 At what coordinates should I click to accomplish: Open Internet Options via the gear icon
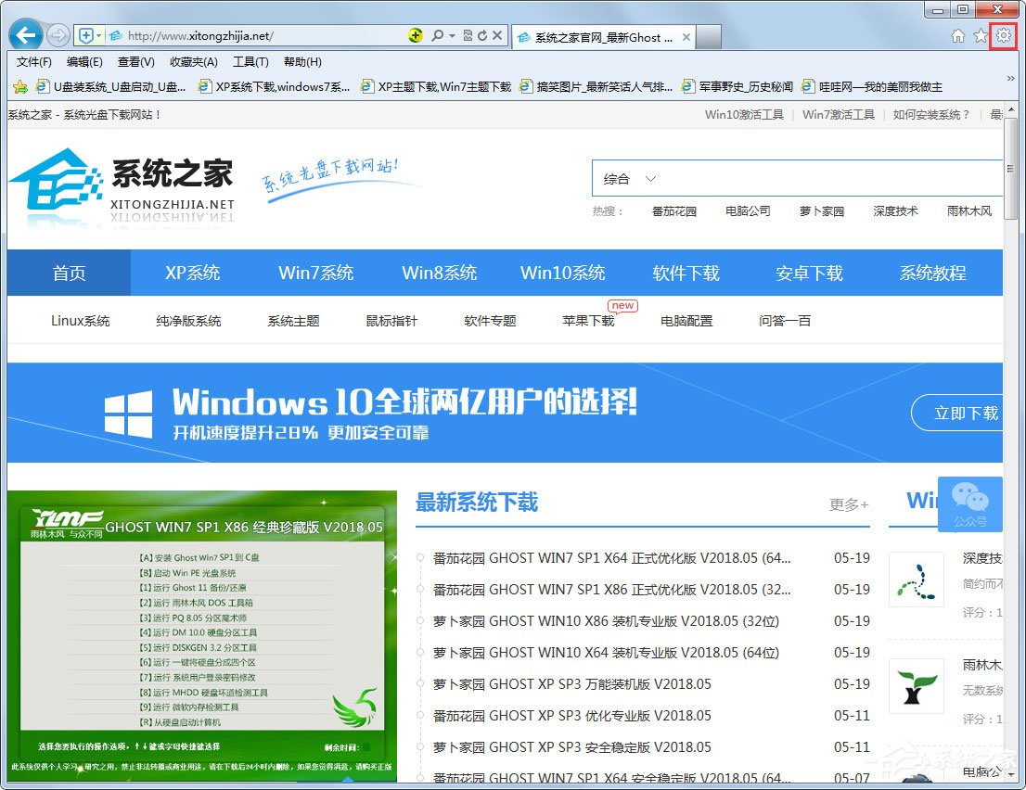pos(1004,35)
